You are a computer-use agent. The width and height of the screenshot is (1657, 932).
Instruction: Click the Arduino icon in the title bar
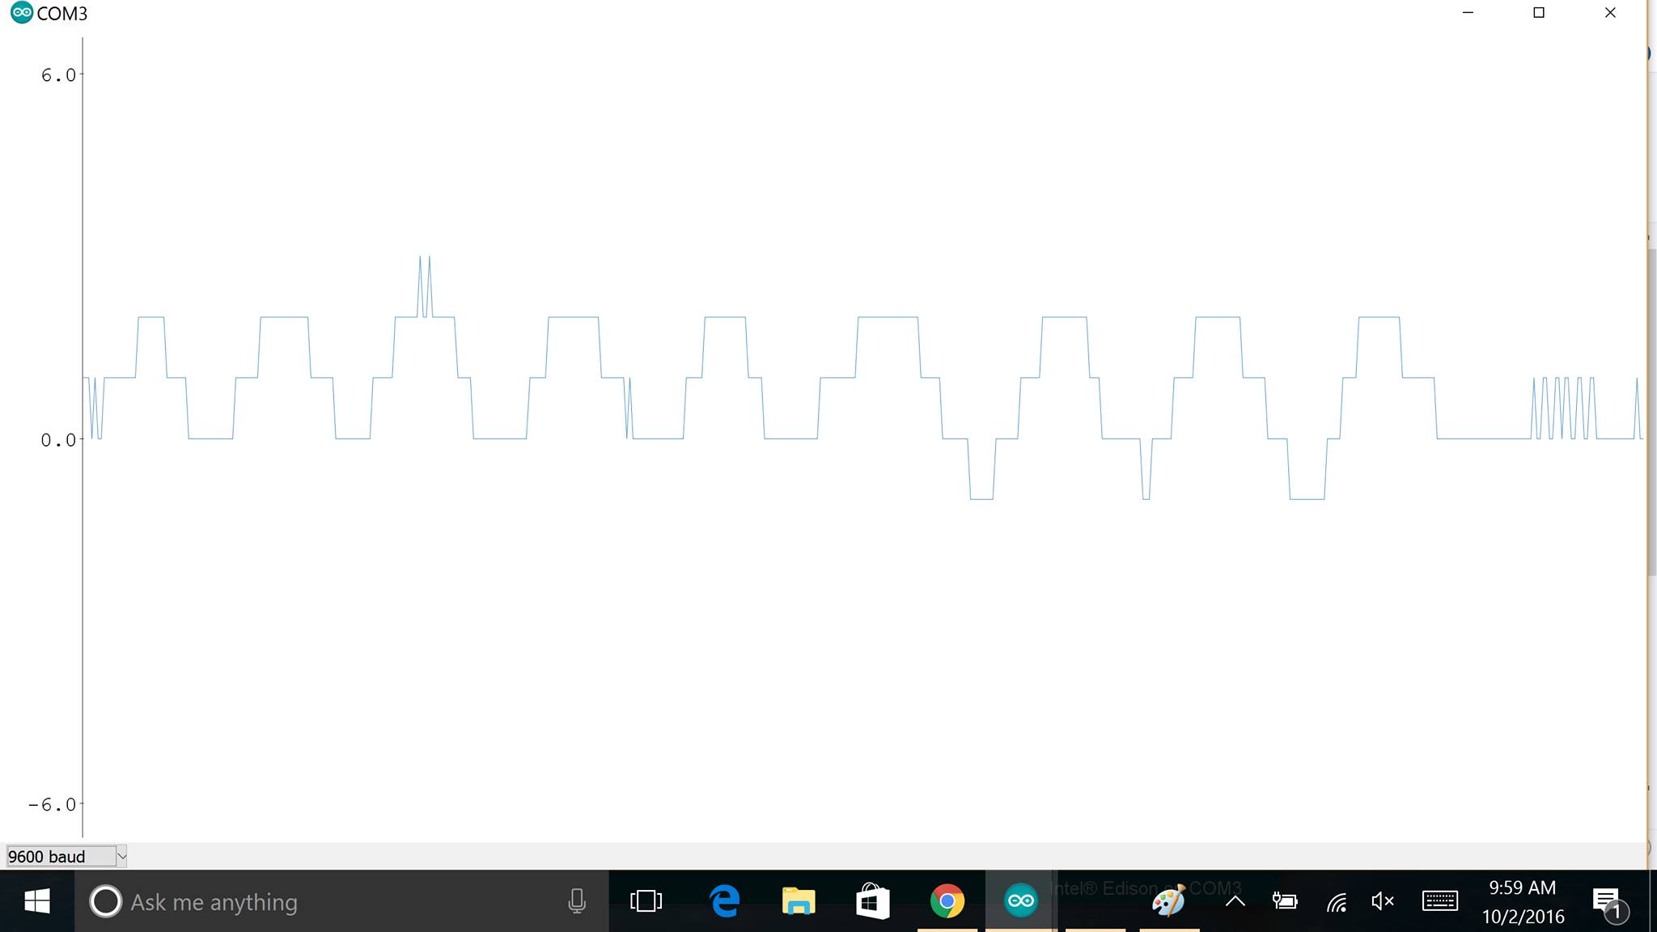click(22, 13)
